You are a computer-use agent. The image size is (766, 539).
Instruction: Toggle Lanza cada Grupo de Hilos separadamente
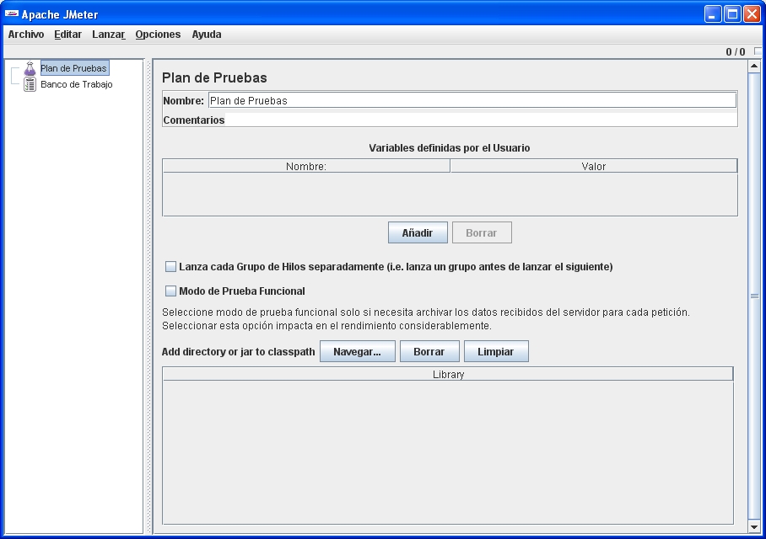coord(170,266)
